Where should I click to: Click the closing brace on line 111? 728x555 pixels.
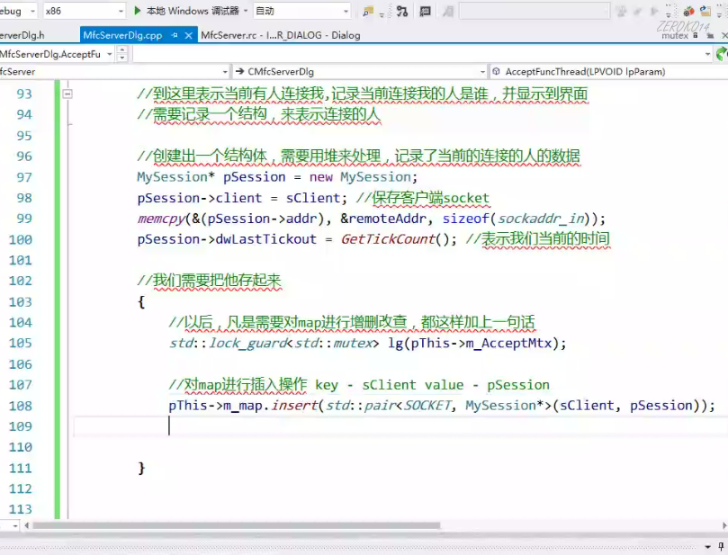pos(141,469)
